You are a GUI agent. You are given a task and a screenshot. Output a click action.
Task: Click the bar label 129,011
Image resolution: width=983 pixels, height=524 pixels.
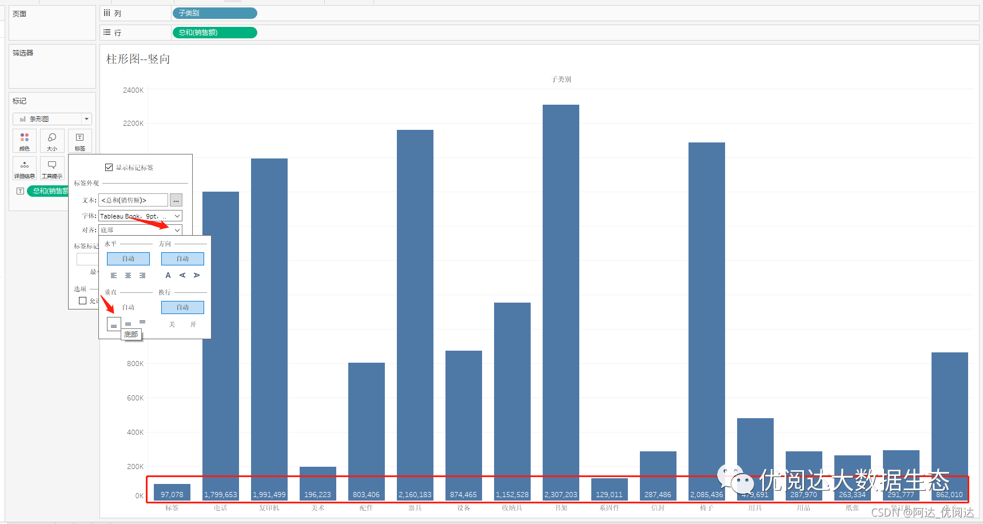(609, 495)
